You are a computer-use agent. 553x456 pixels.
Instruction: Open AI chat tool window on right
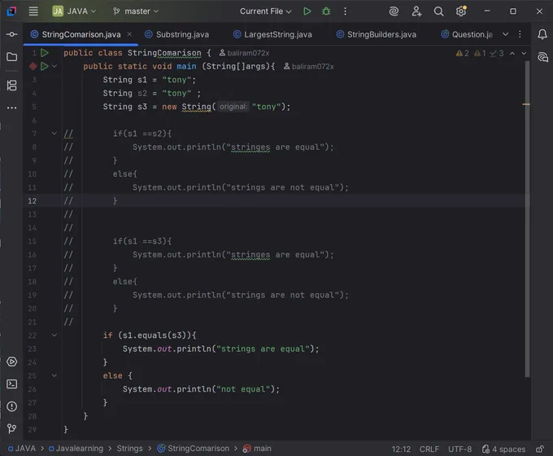point(542,57)
